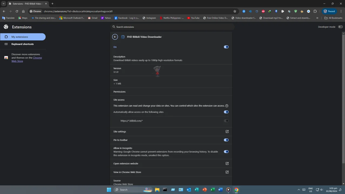Toggle the bilibili.com site access switch

coord(226,121)
